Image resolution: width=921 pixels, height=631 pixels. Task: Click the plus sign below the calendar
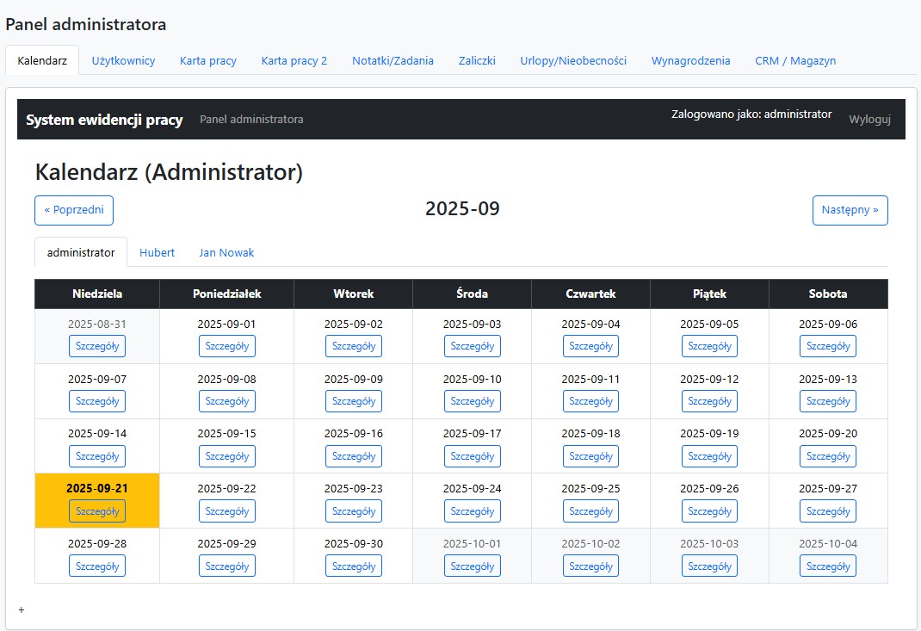(x=22, y=610)
